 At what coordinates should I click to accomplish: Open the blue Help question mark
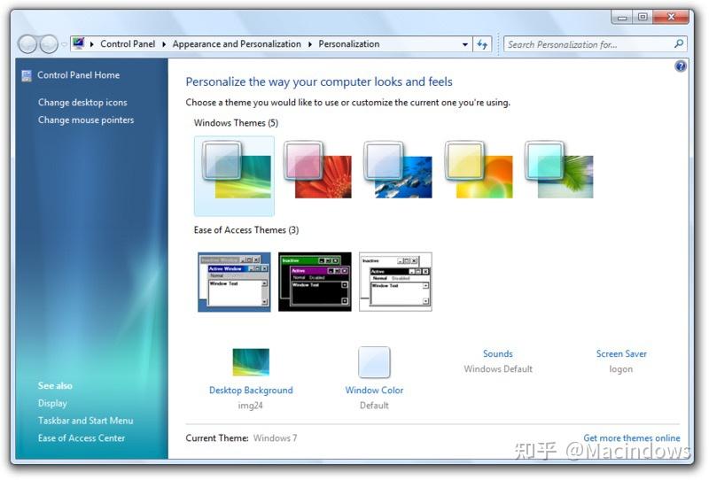point(680,66)
